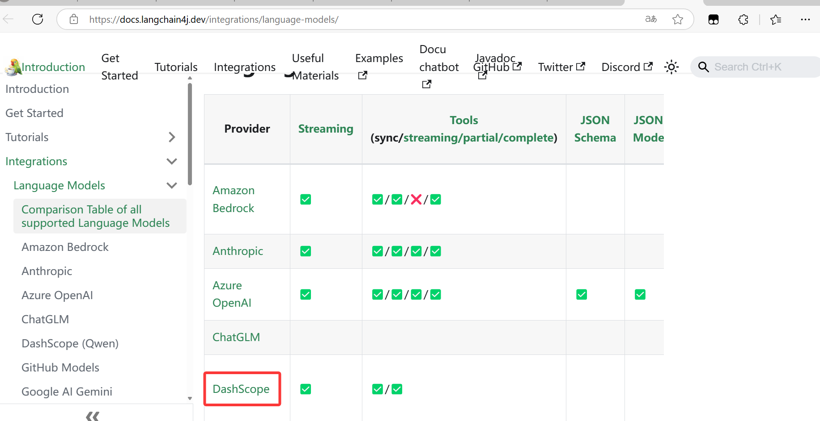Select DashScope (Qwen) in the sidebar
820x421 pixels.
pos(70,343)
